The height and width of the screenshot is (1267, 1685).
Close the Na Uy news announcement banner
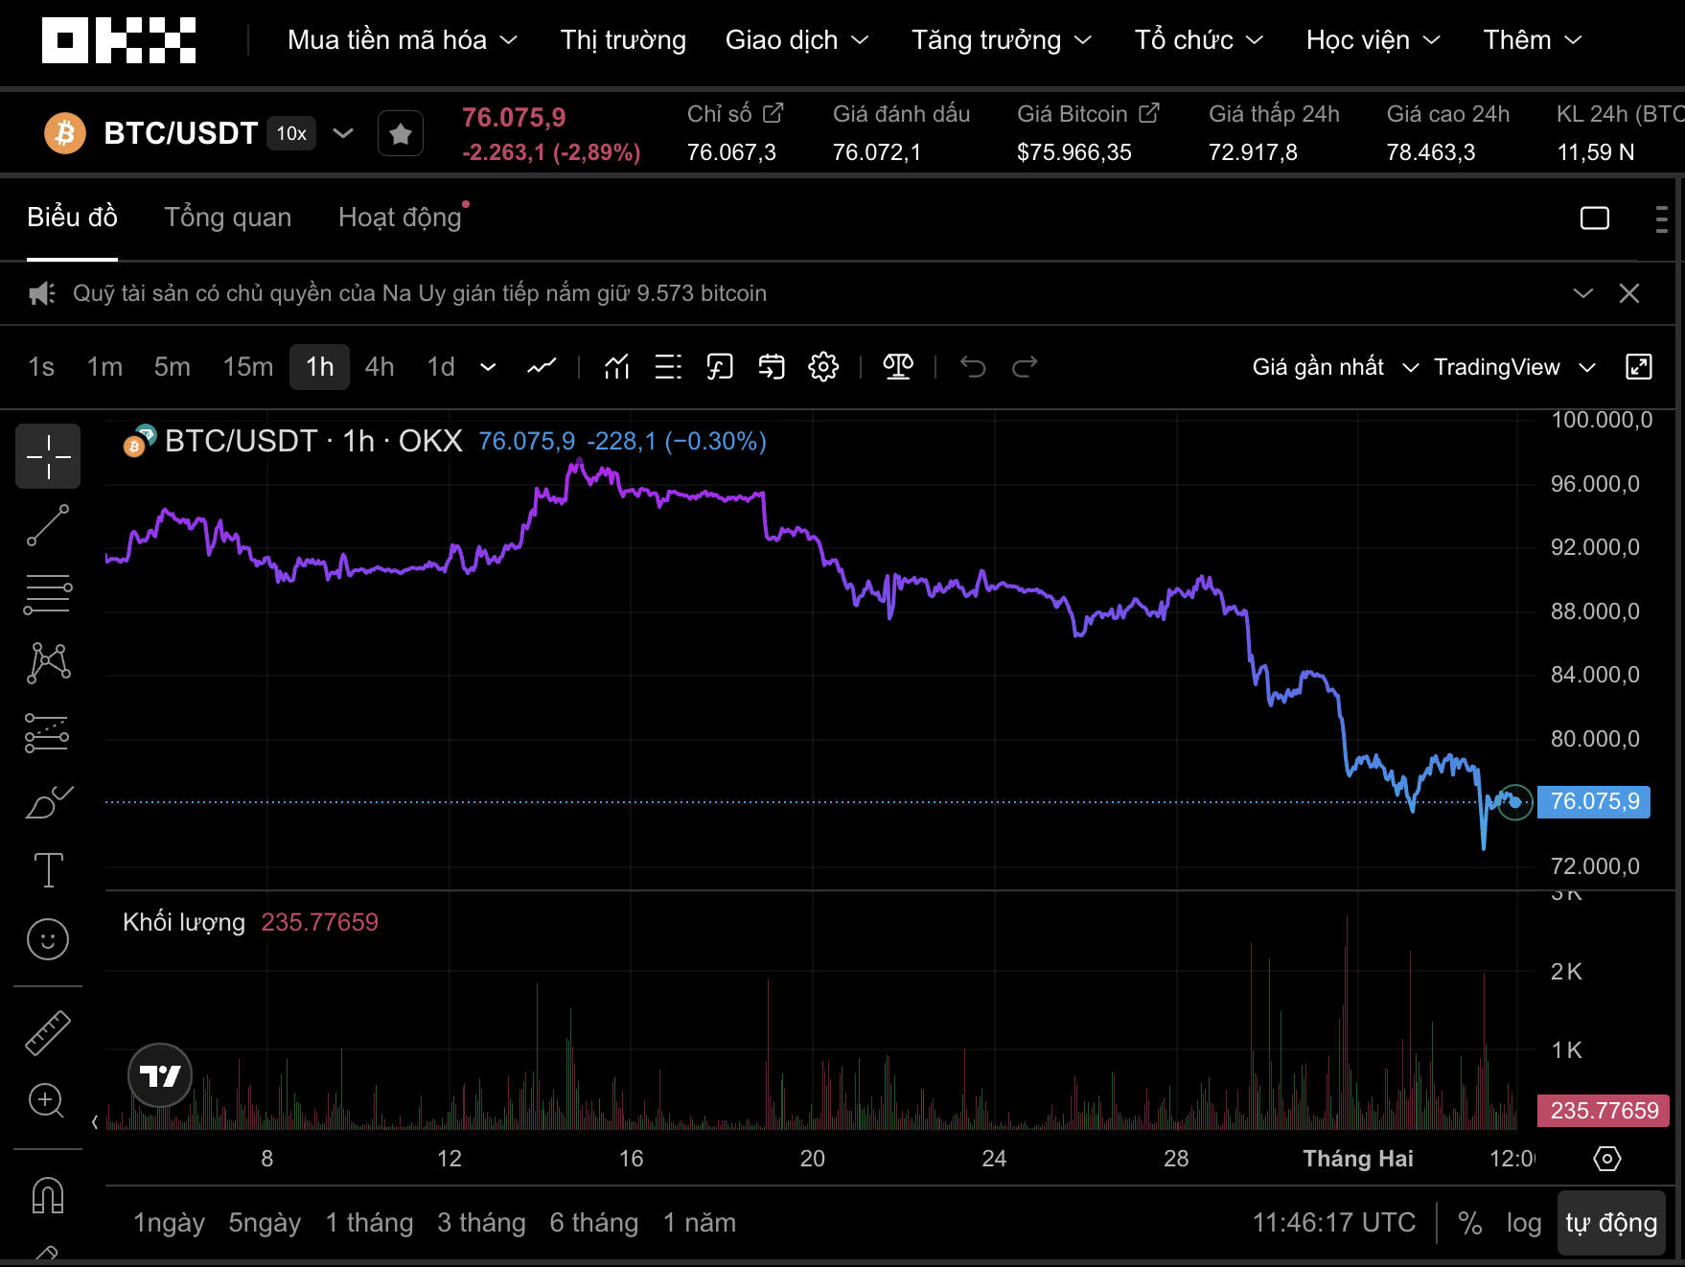1628,293
